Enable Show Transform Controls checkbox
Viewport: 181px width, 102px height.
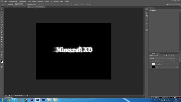point(26,4)
